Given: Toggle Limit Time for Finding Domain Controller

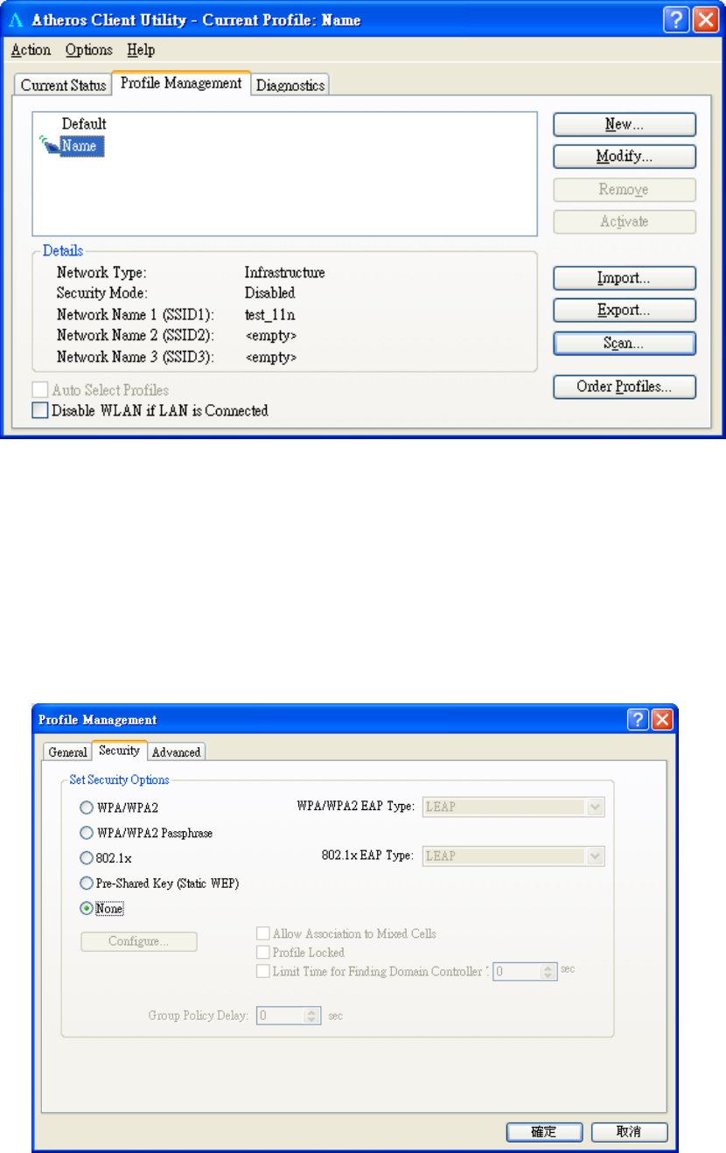Looking at the screenshot, I should coord(262,970).
